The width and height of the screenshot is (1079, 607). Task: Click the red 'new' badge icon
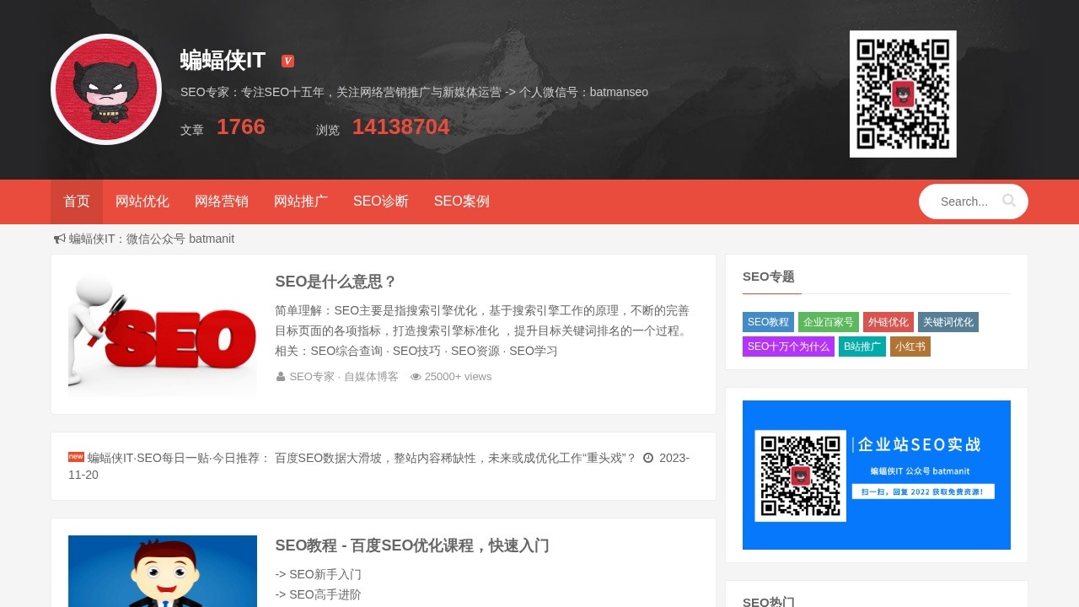76,457
